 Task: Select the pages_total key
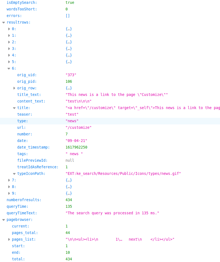click(25, 233)
